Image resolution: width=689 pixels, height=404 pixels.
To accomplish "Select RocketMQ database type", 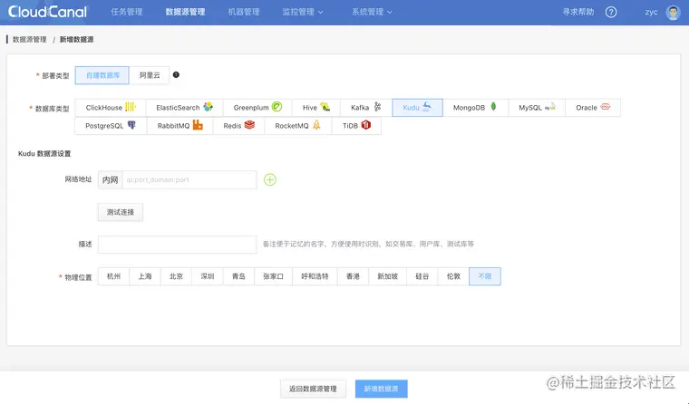I will click(x=298, y=126).
